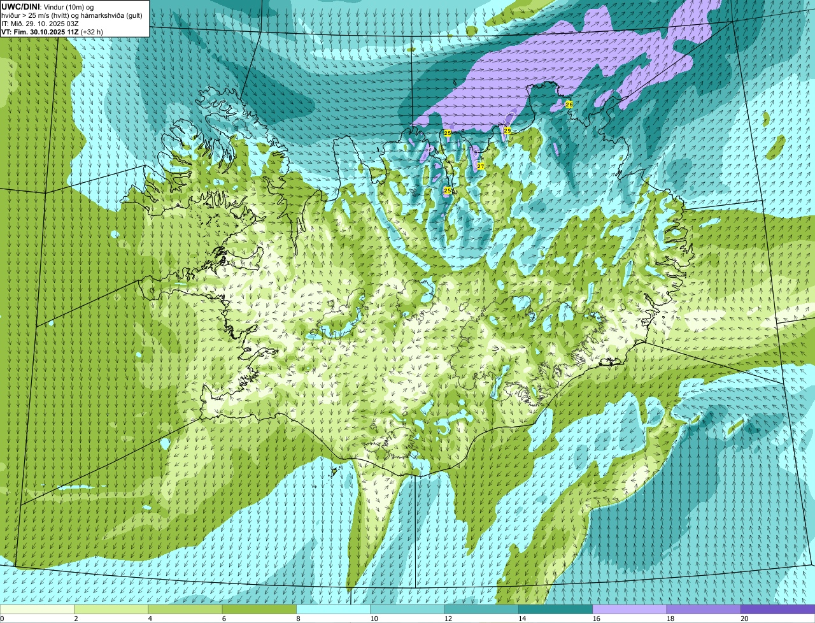815x623 pixels.
Task: Click the legend scale value "8"
Action: [x=298, y=619]
